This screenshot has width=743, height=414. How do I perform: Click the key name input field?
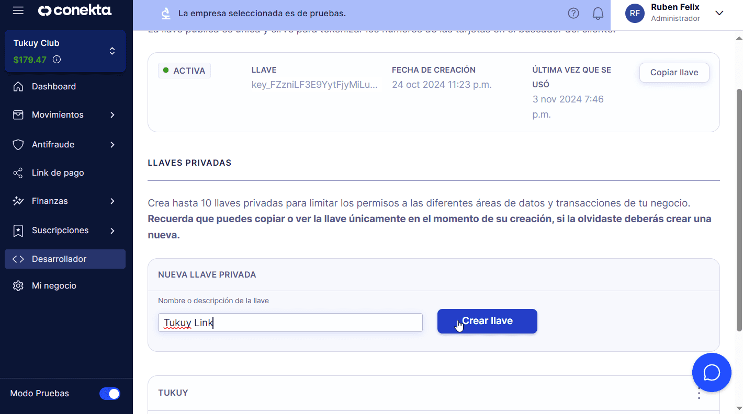coord(290,323)
